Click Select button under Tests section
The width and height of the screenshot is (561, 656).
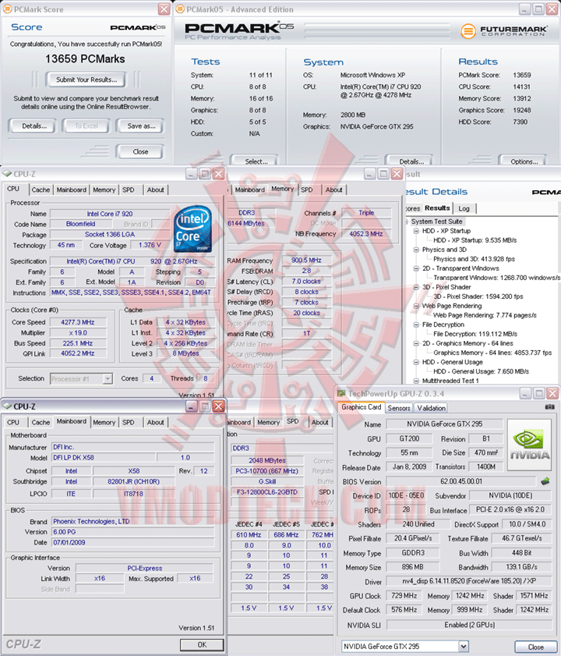point(256,161)
